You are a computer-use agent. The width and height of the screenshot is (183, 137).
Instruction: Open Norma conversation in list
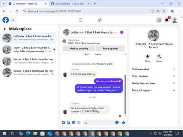[x=29, y=61]
